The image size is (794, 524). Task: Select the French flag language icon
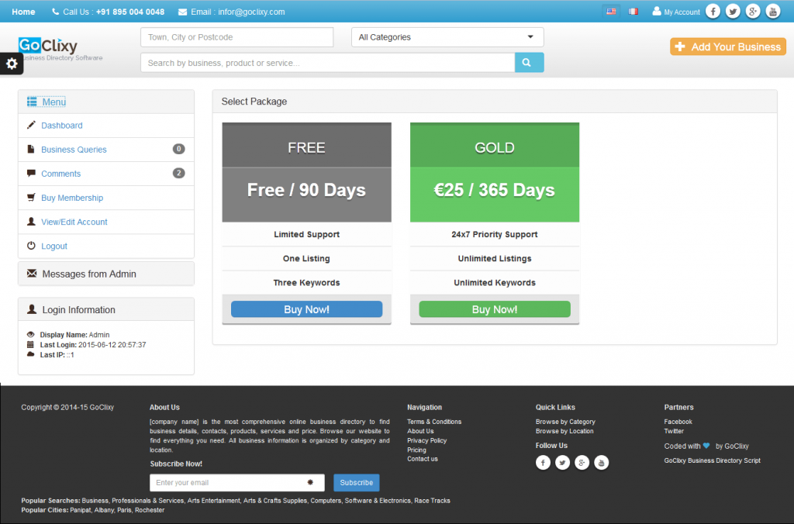[x=633, y=12]
